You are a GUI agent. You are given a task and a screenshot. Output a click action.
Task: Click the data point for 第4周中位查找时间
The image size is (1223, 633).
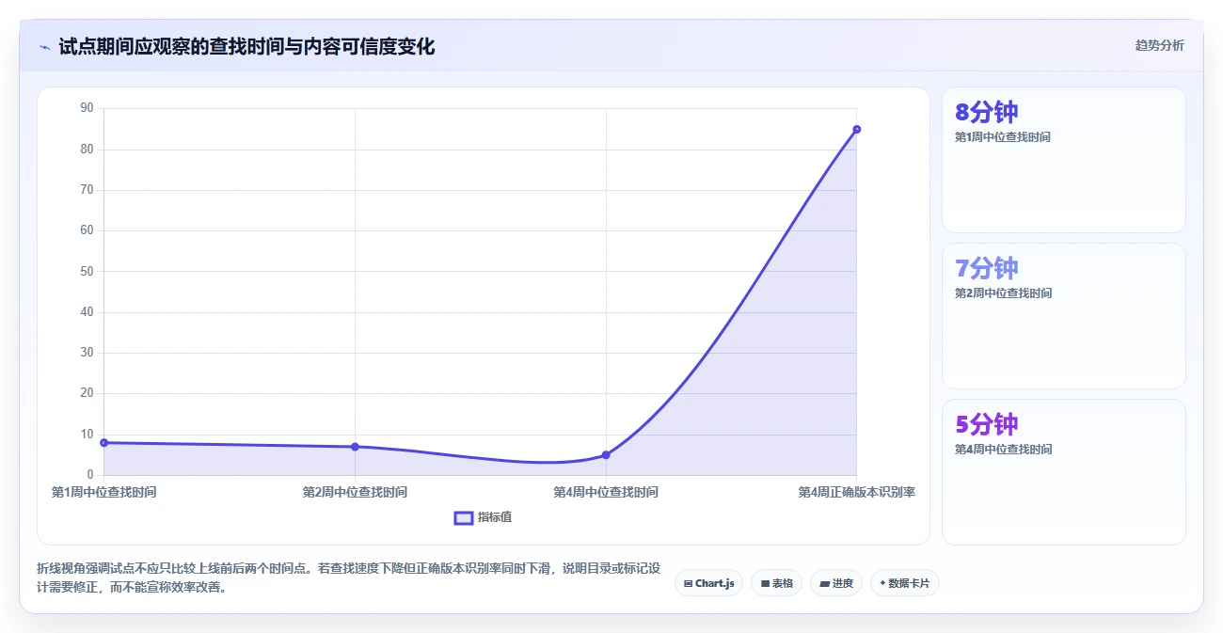tap(606, 454)
